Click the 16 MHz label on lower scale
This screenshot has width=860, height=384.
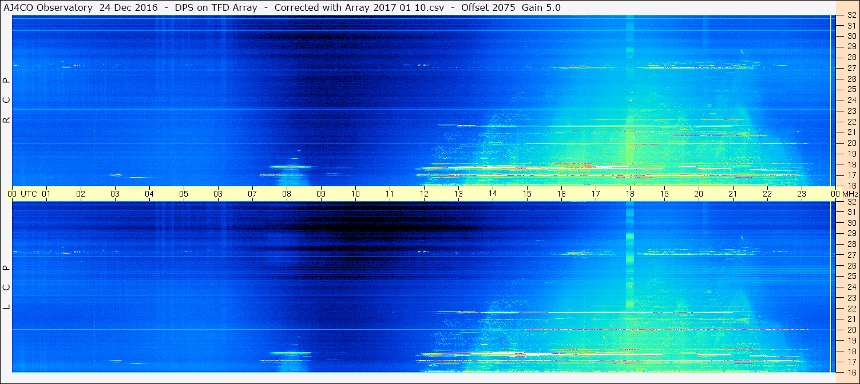[851, 373]
